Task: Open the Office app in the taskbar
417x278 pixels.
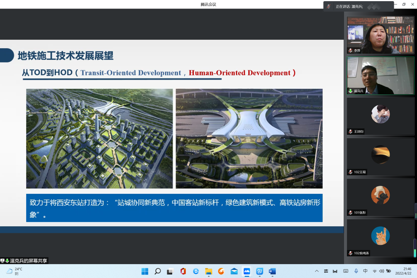Action: pyautogui.click(x=183, y=271)
